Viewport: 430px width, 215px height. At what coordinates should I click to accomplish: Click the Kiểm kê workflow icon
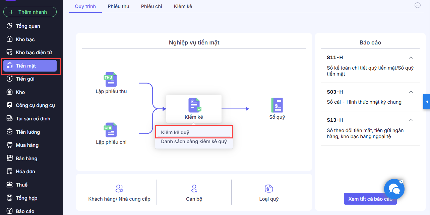click(x=194, y=105)
